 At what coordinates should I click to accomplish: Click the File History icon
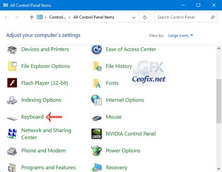click(97, 66)
